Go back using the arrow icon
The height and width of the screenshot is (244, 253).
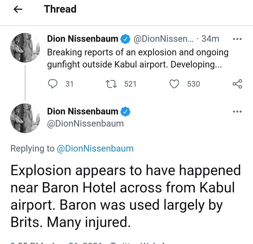(18, 9)
